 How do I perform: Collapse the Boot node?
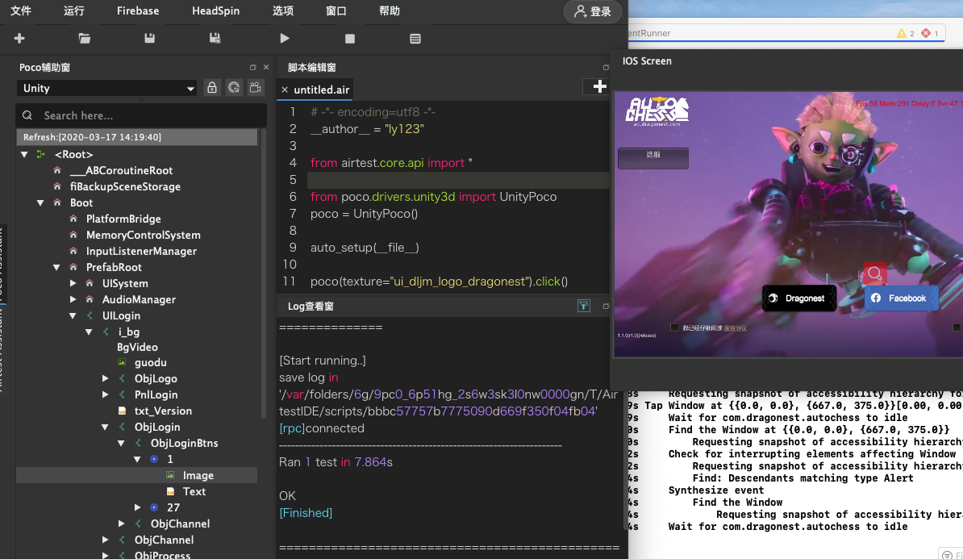click(x=40, y=202)
